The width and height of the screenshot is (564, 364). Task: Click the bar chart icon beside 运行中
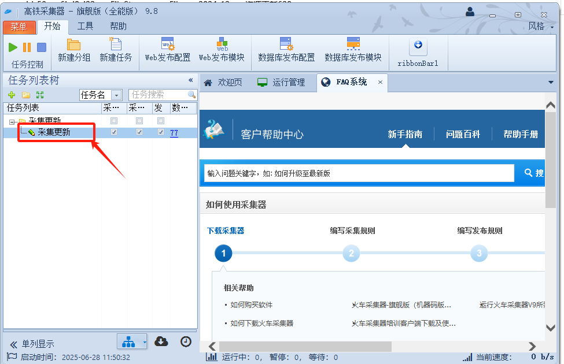(x=212, y=356)
